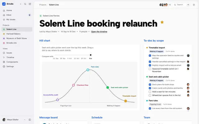
Task: Toggle the light/dark theme sun icon
Action: pos(194,5)
